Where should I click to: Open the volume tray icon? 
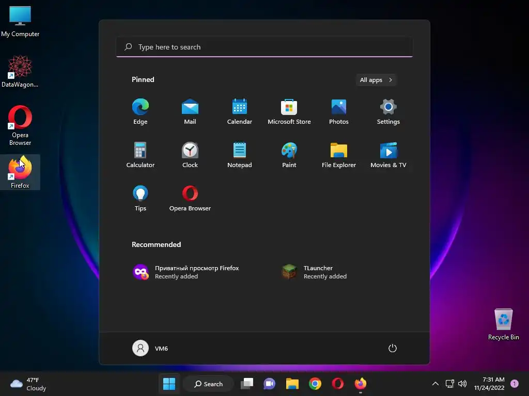pos(462,384)
